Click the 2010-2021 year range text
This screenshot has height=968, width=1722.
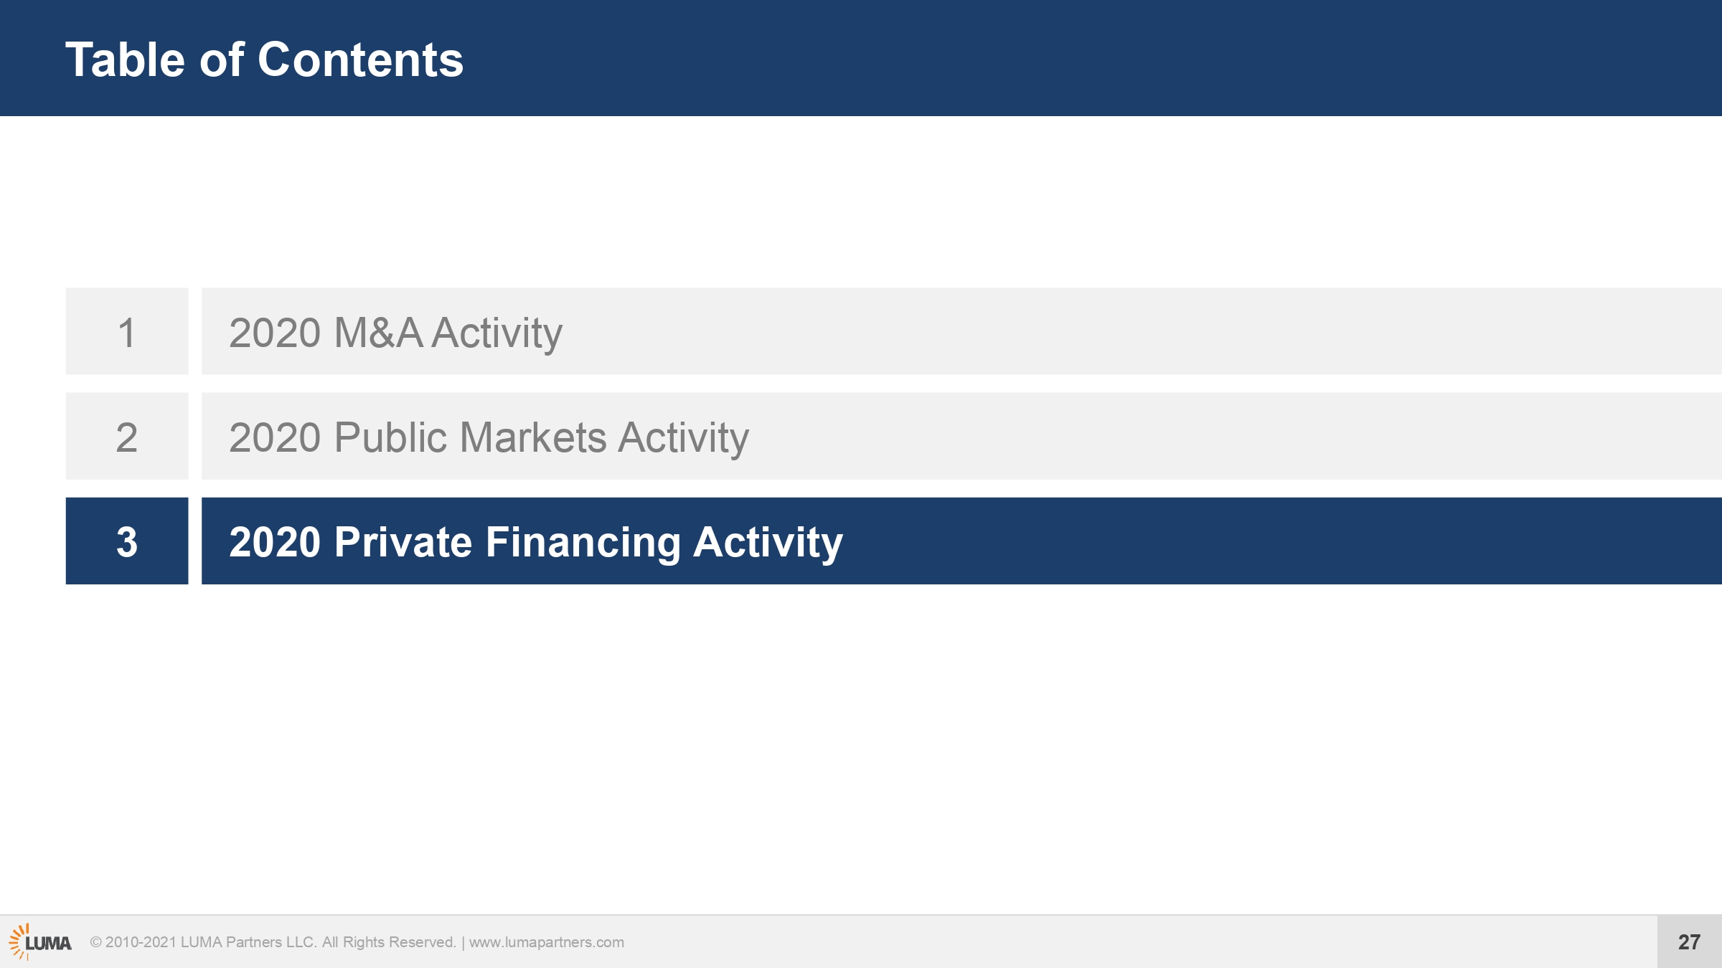pos(141,942)
